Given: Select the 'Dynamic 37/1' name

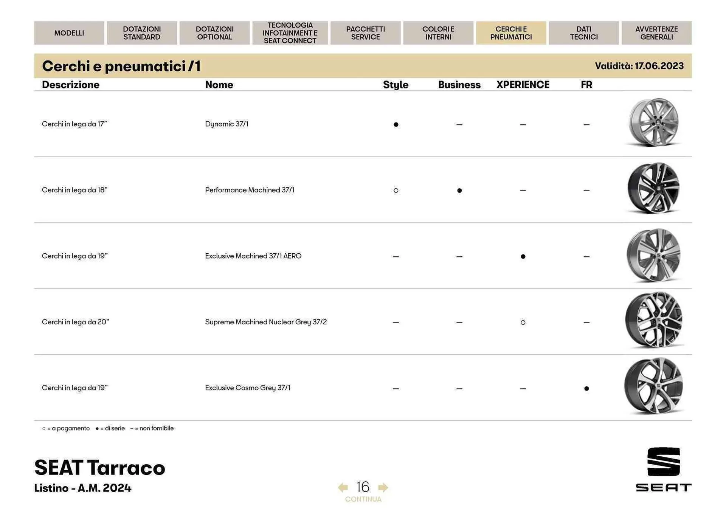Looking at the screenshot, I should pyautogui.click(x=226, y=124).
